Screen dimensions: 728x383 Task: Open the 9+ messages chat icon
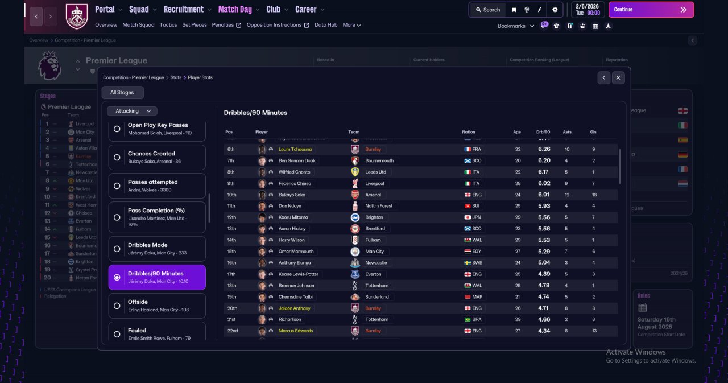[x=544, y=25]
